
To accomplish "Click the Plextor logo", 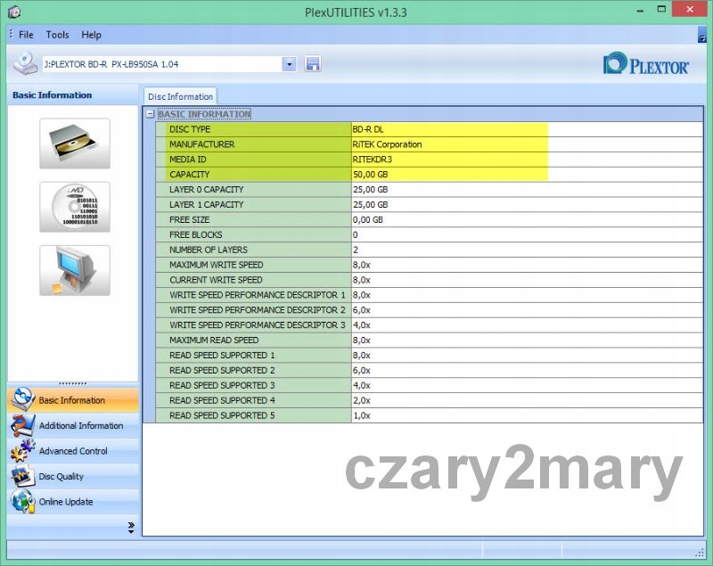I will pyautogui.click(x=646, y=65).
